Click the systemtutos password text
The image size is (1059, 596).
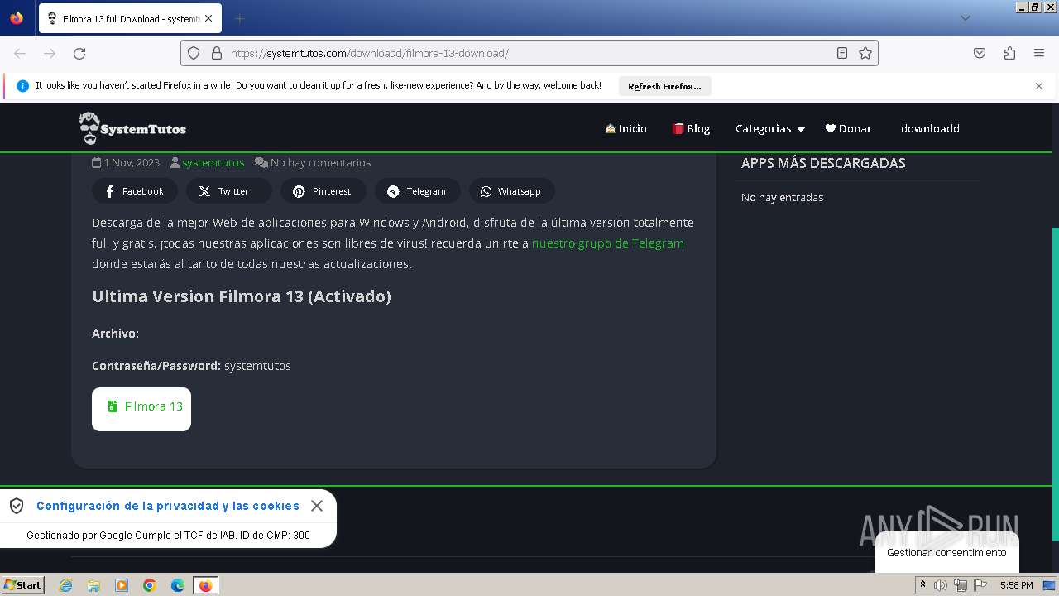(x=257, y=366)
